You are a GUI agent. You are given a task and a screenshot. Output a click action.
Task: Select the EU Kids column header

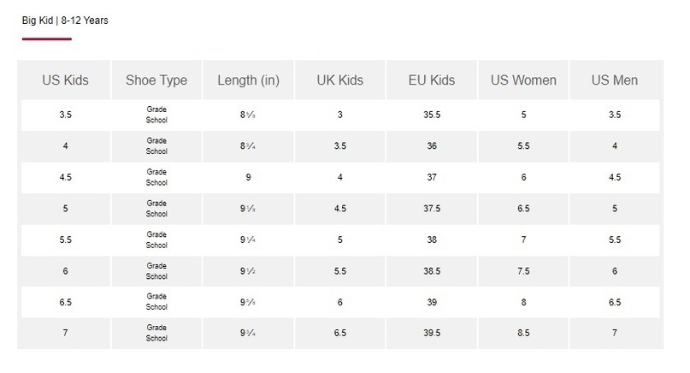pos(432,80)
